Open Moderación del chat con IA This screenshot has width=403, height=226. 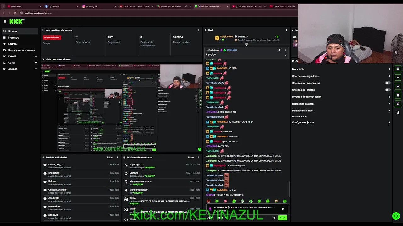coord(341,97)
